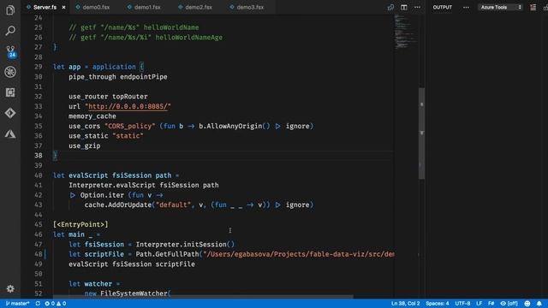Click the "static" string on line 36

point(128,136)
